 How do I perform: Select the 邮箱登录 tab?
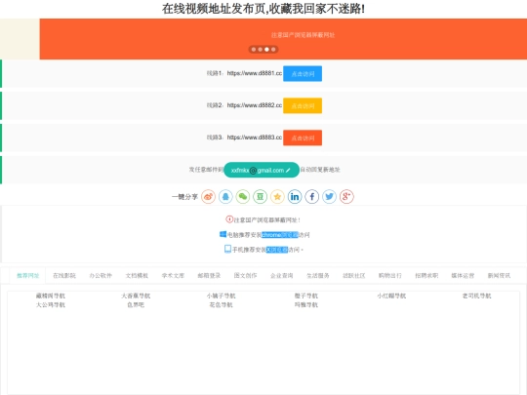(209, 276)
